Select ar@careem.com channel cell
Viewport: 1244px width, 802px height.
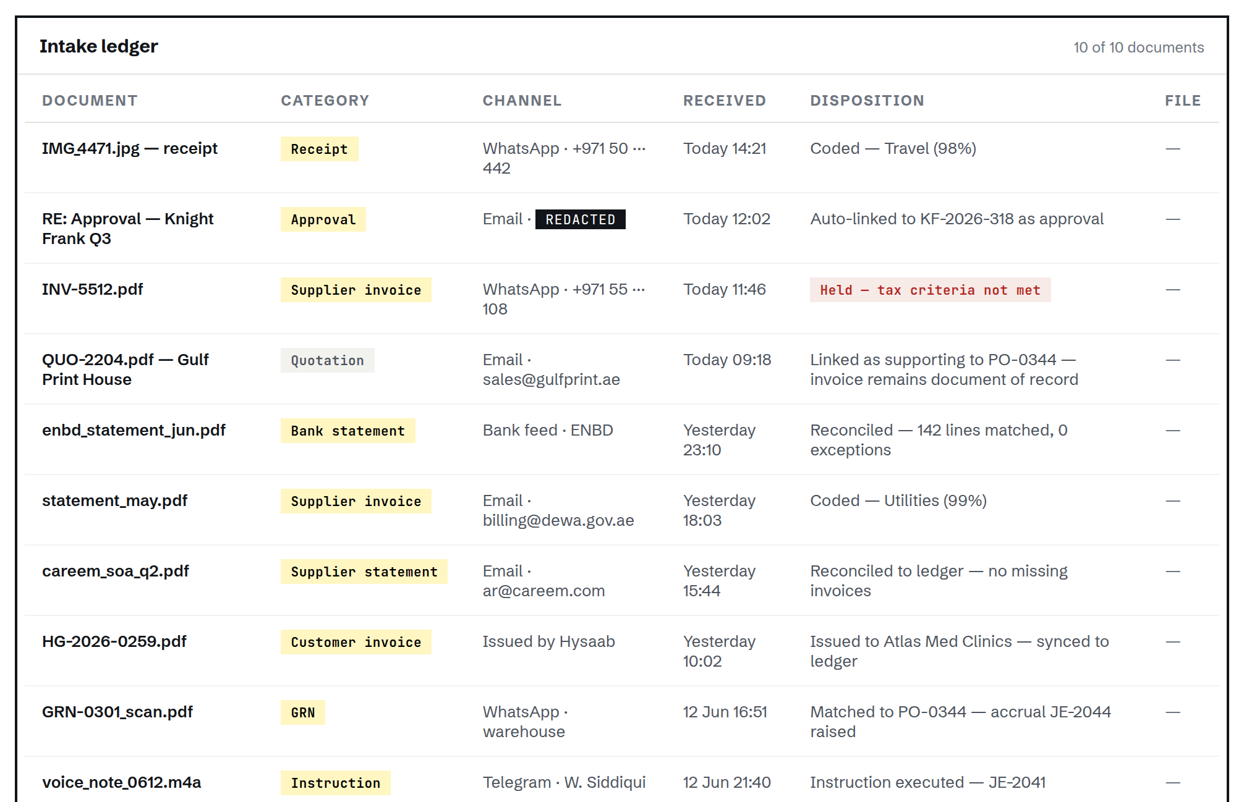(543, 581)
